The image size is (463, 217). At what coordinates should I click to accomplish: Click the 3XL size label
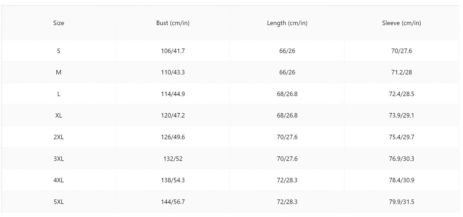pos(59,159)
